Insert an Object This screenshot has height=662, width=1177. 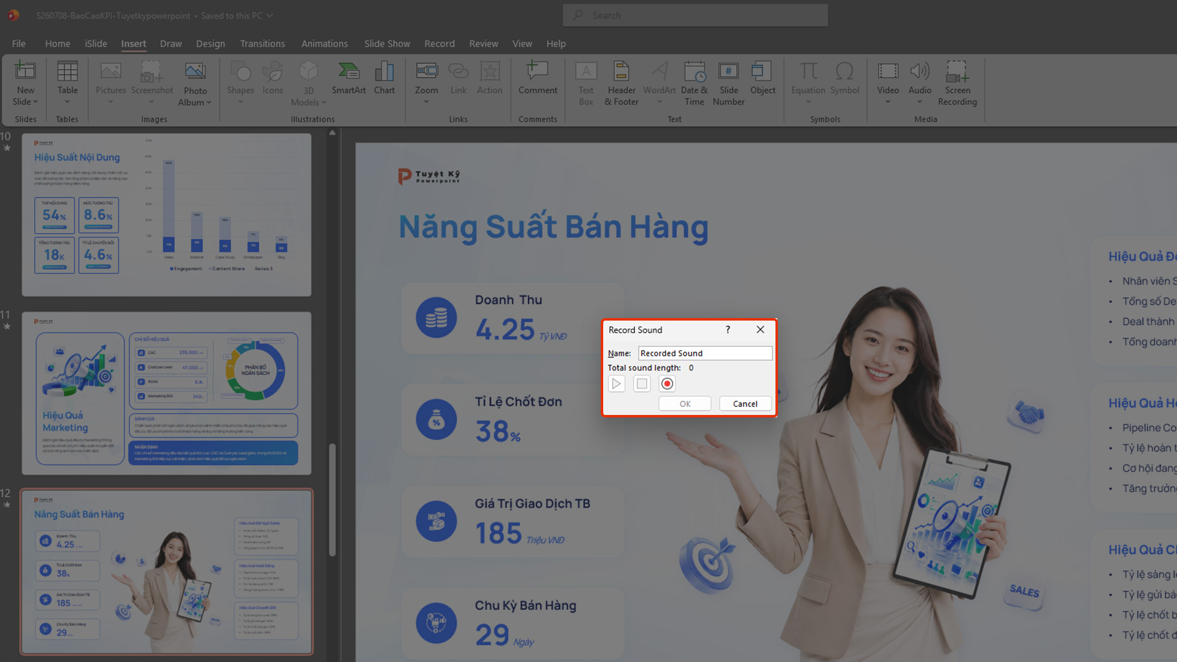763,78
